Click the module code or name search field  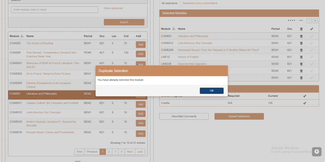55,9
